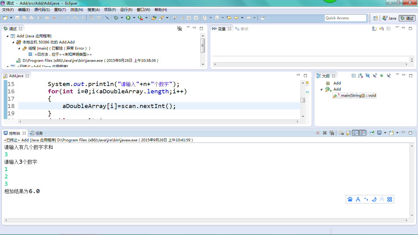Click the Last Edit Location arrow icon
The image size is (418, 235).
coord(229,18)
